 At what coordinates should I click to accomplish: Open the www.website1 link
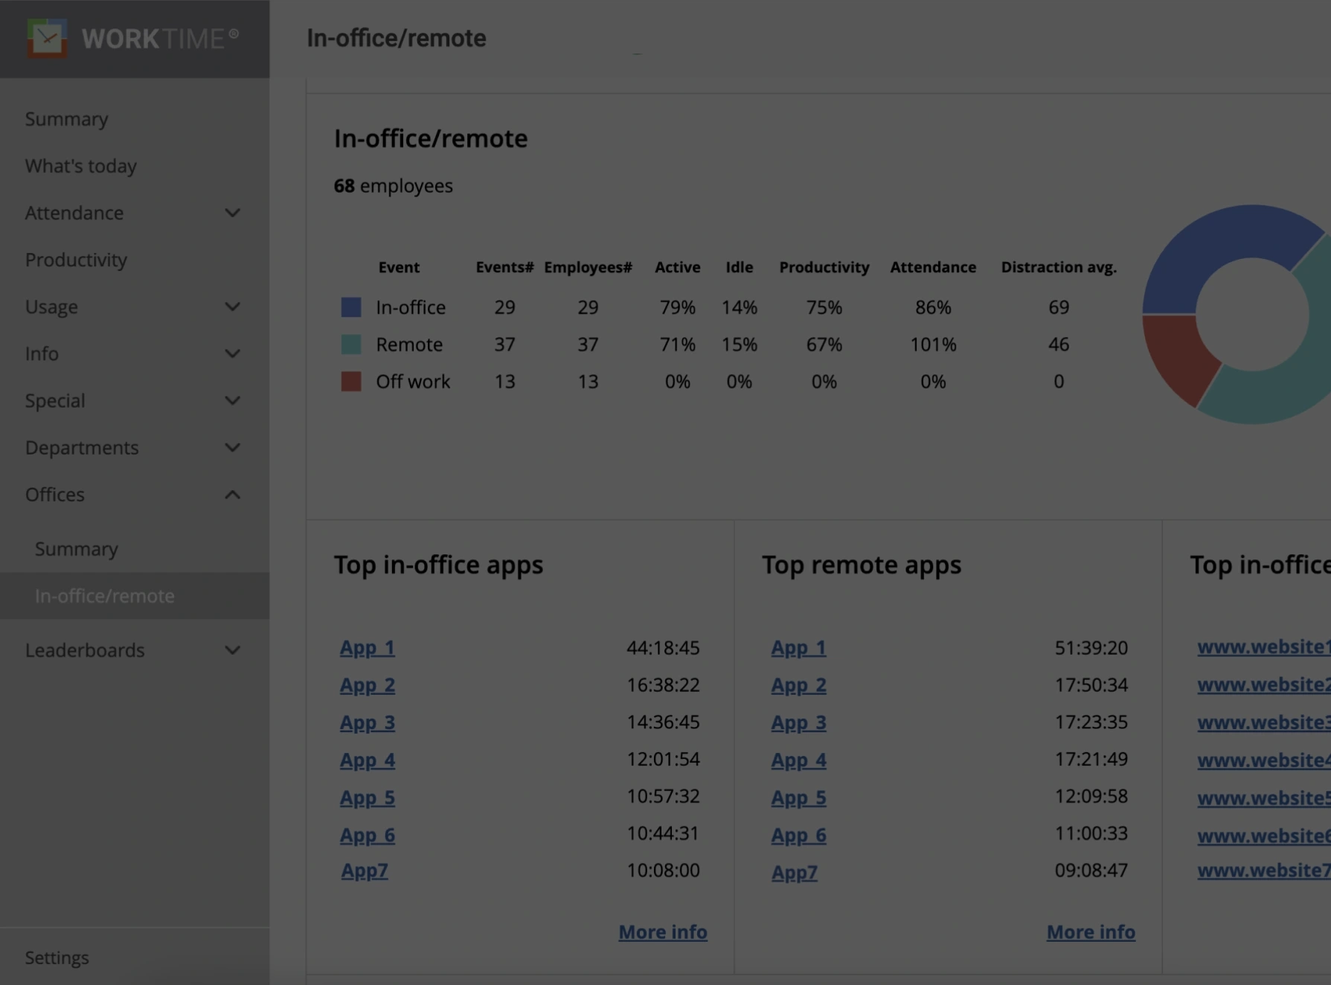1263,647
